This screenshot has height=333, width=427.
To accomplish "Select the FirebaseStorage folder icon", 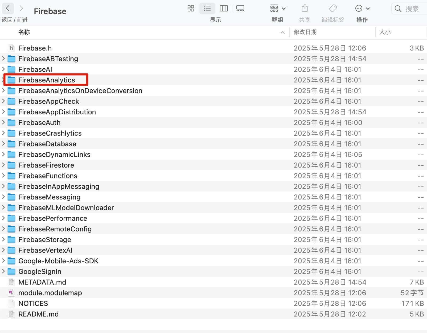I will click(11, 240).
